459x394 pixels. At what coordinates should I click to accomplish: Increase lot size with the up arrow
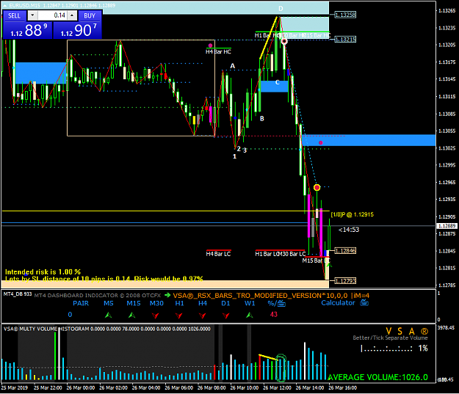72,15
